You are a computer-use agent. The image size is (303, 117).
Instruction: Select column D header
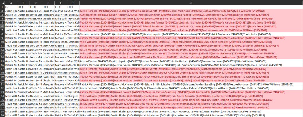tap(48, 3)
